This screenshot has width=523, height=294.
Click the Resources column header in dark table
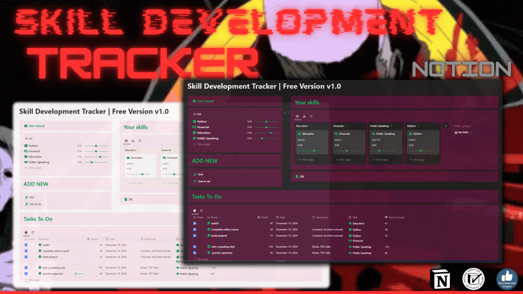[x=320, y=217]
